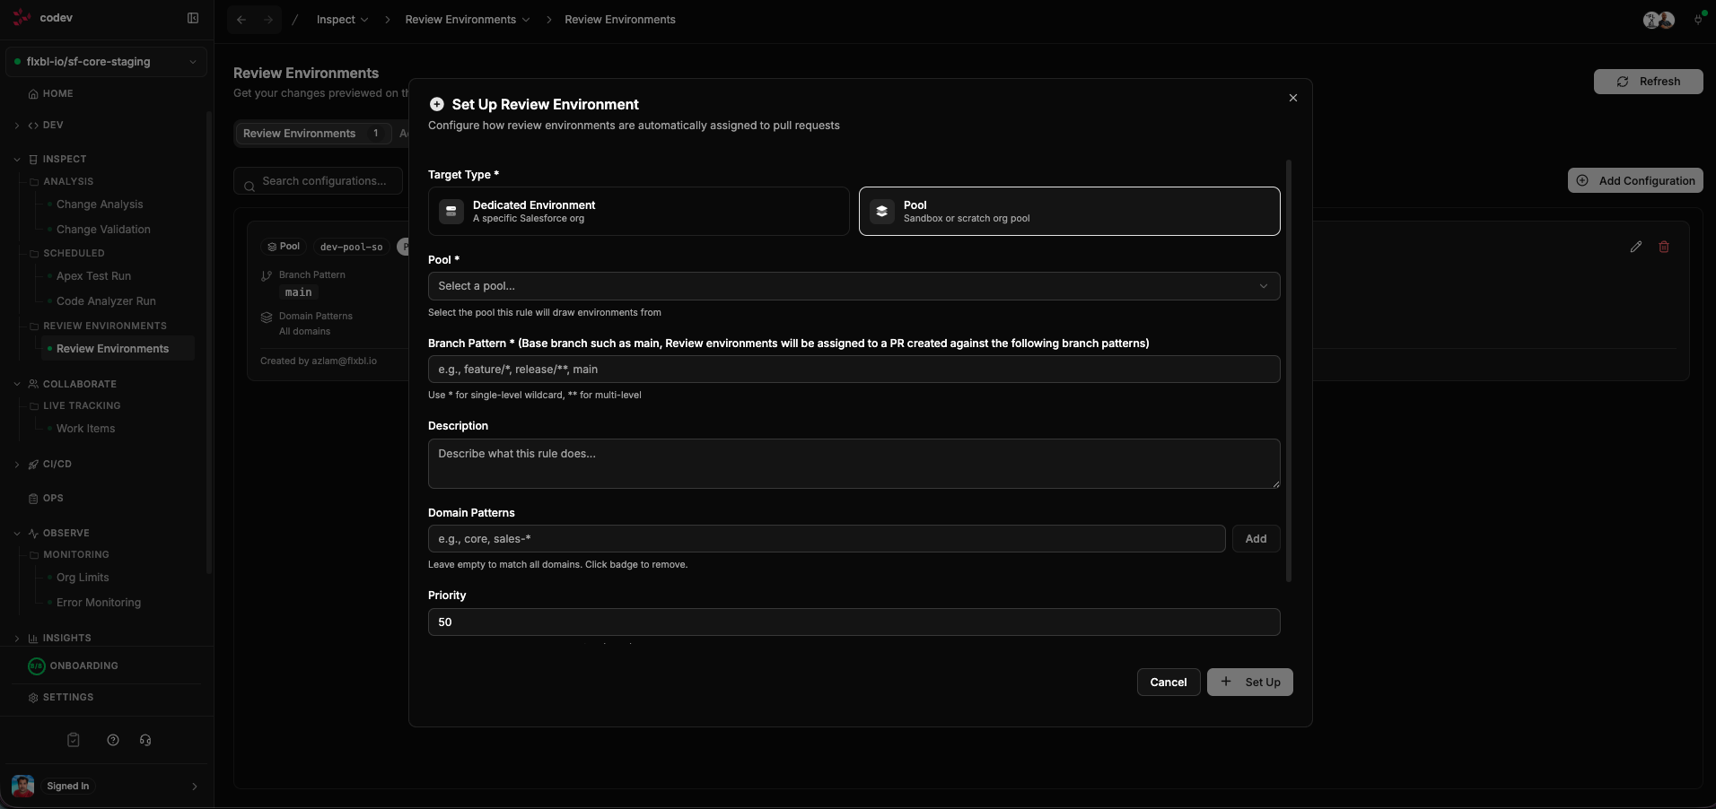This screenshot has width=1716, height=809.
Task: Expand the DEV section in sidebar
Action: click(x=17, y=125)
